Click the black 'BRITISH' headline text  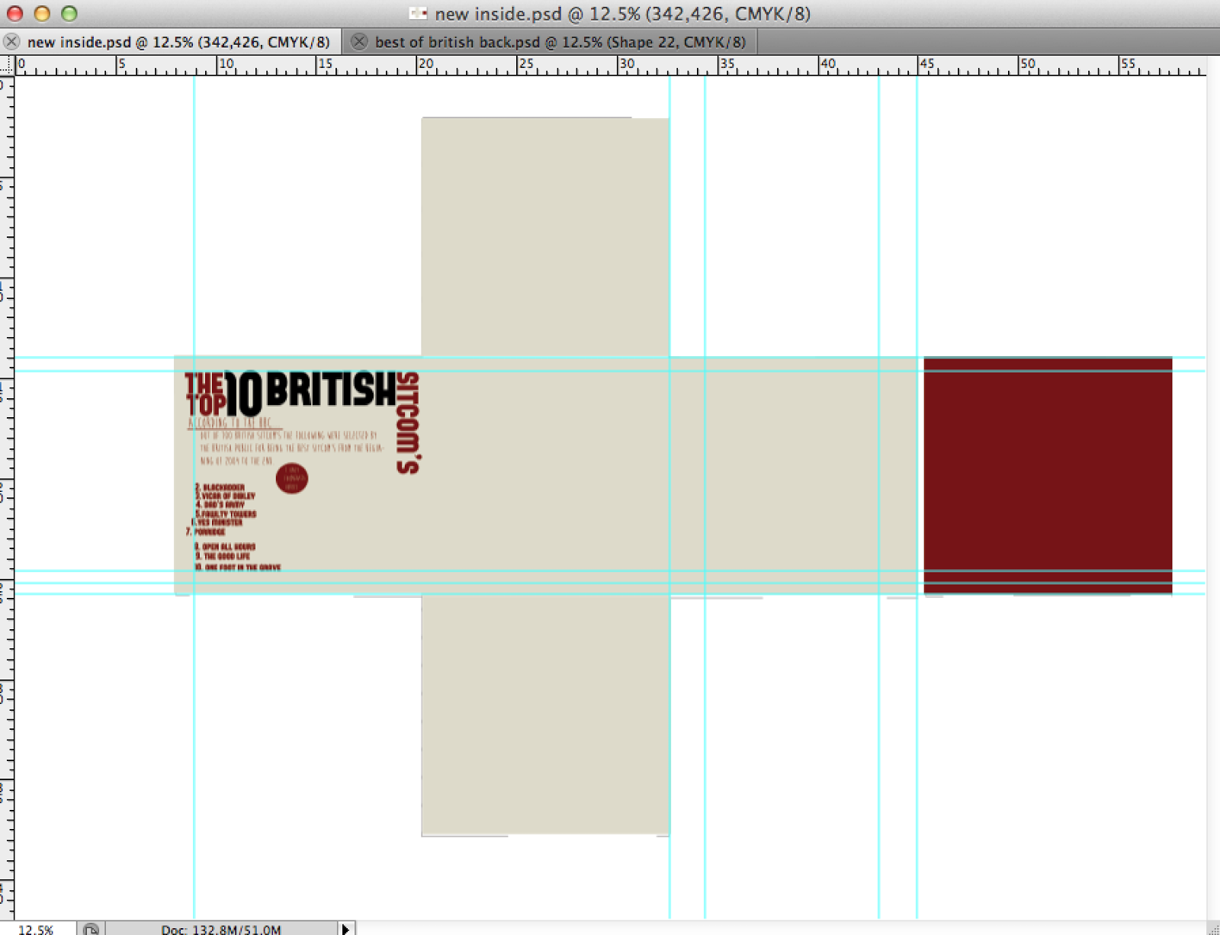pyautogui.click(x=332, y=389)
